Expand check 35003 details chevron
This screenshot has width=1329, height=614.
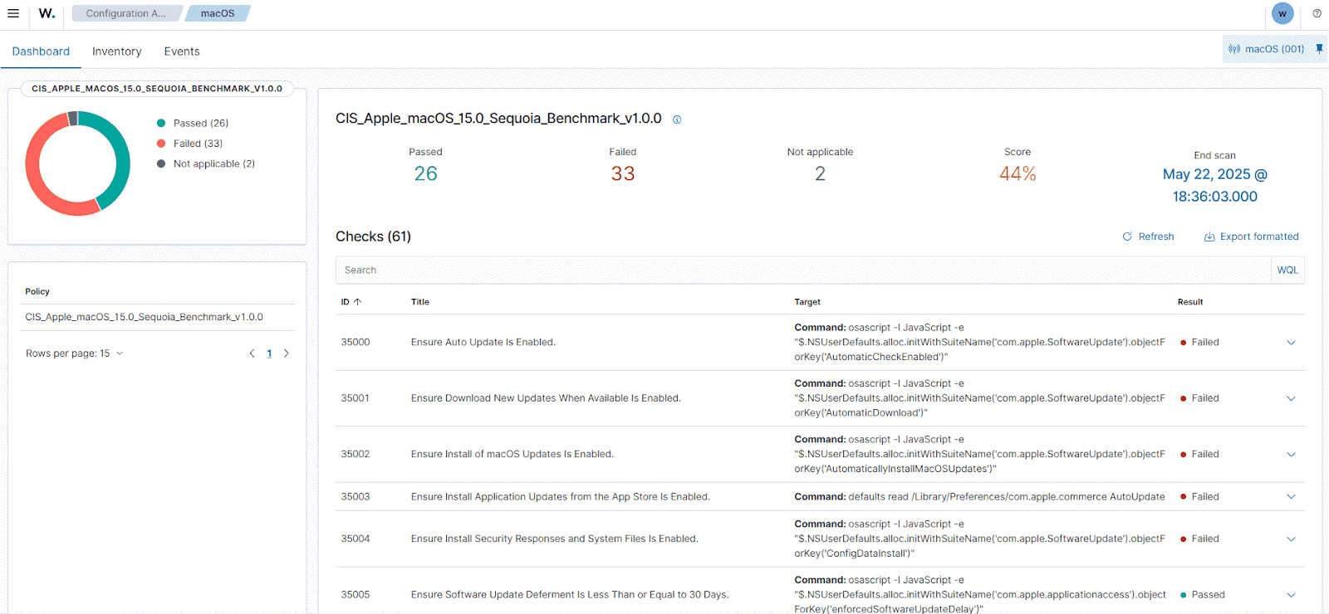pyautogui.click(x=1291, y=497)
